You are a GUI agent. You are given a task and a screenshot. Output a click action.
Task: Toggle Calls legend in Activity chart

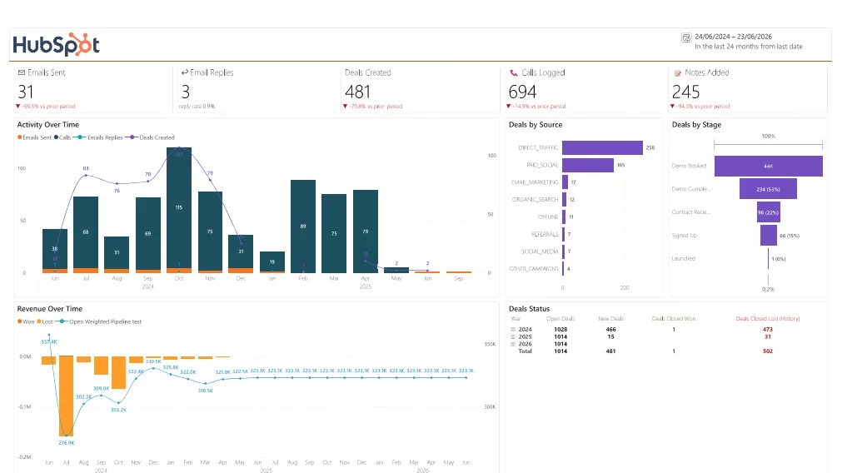62,137
